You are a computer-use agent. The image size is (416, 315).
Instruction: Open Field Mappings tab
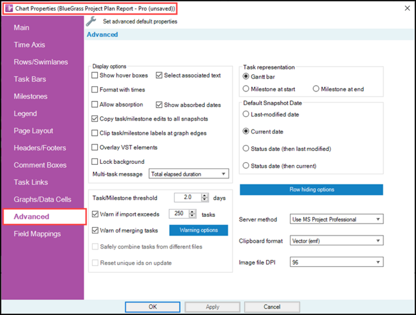(x=37, y=234)
